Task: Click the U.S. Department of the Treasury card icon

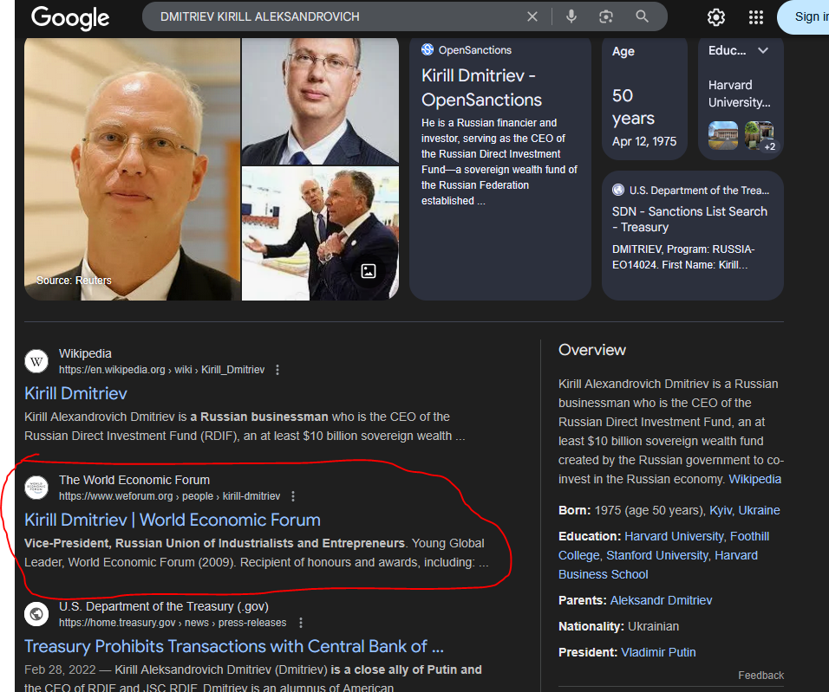Action: click(618, 191)
